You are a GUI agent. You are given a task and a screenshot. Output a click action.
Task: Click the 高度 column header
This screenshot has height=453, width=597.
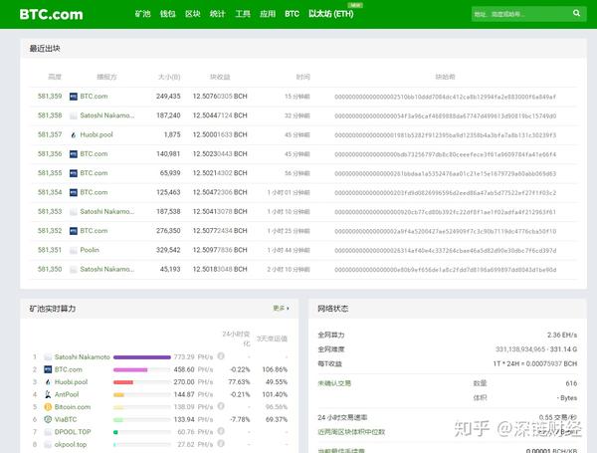pos(55,77)
